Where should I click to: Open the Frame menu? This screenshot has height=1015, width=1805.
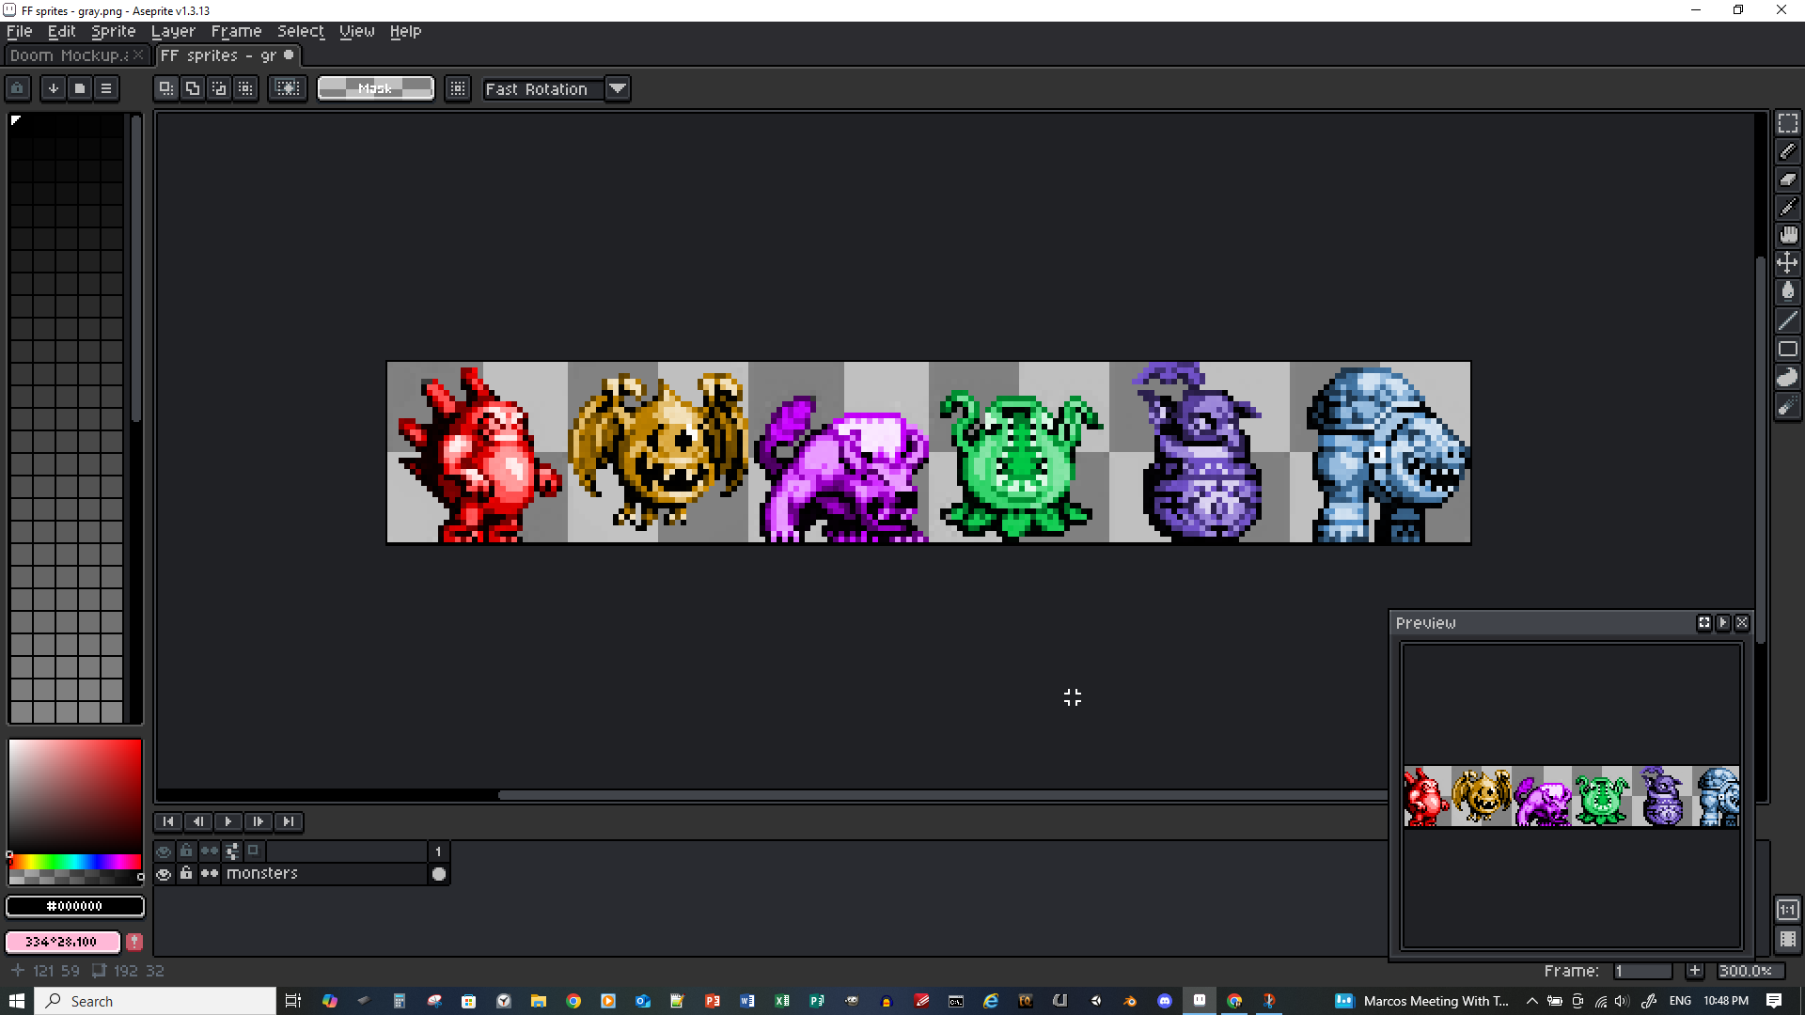click(236, 31)
